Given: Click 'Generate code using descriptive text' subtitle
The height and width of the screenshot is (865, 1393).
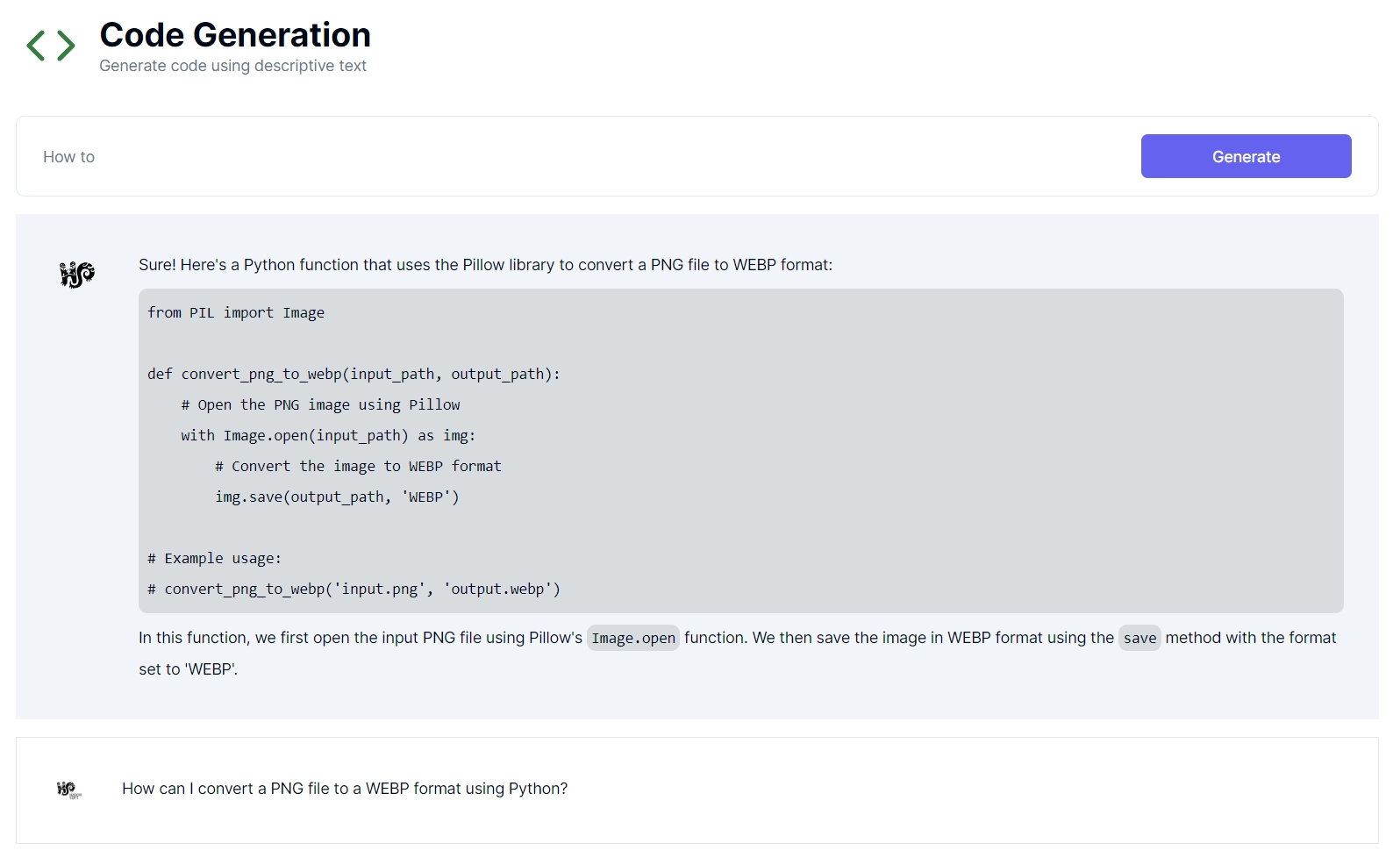Looking at the screenshot, I should [232, 66].
